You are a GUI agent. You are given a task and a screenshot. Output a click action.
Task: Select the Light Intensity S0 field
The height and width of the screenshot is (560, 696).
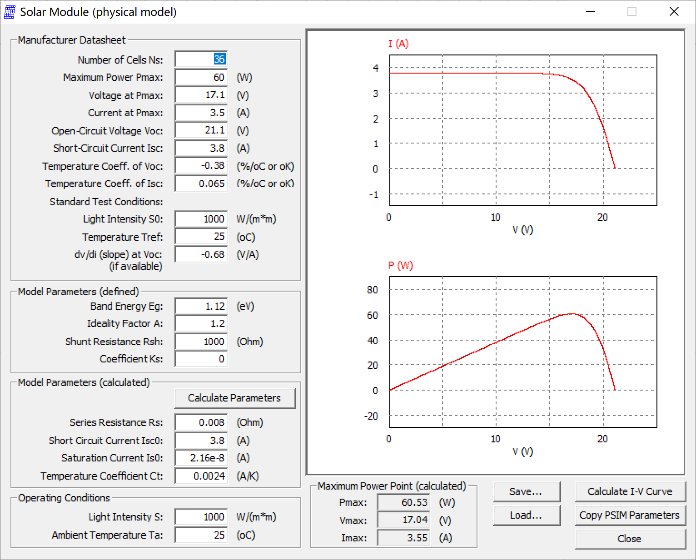point(200,218)
